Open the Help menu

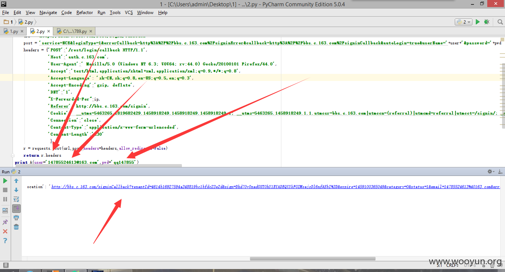tap(163, 13)
